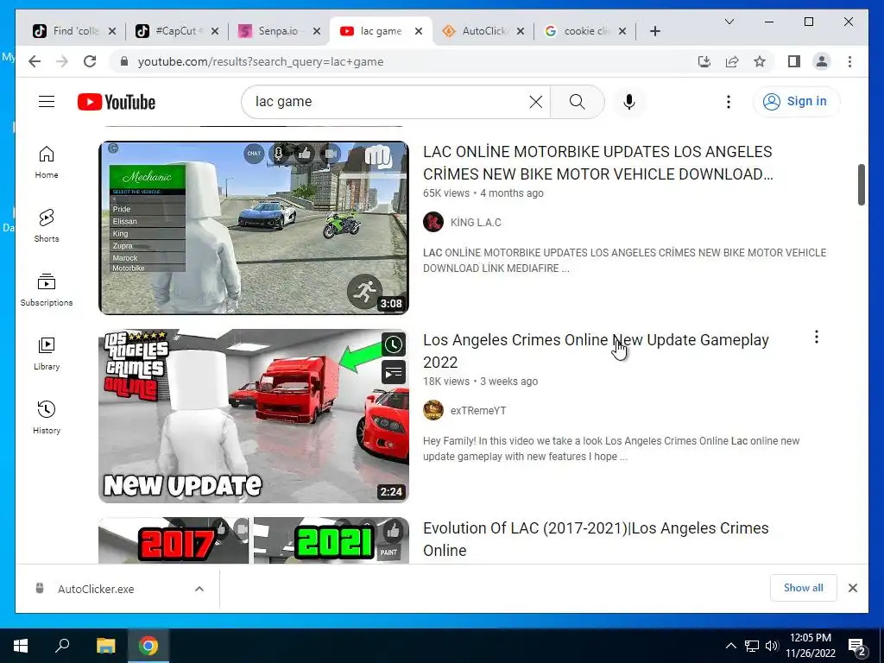Viewport: 884px width, 663px height.
Task: Open network icon in system tray
Action: pyautogui.click(x=752, y=646)
